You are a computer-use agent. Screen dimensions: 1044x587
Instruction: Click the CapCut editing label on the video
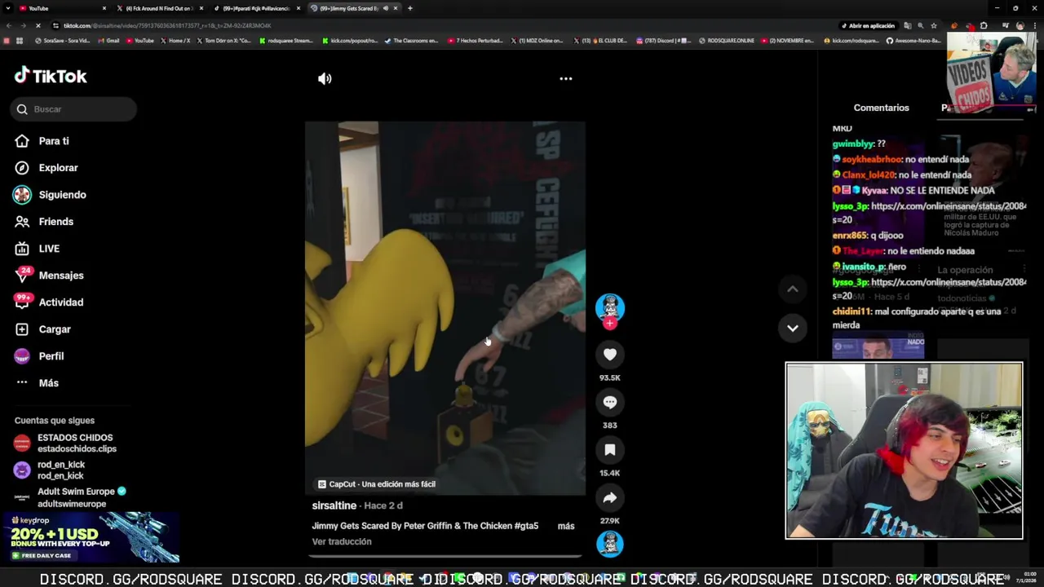(377, 484)
